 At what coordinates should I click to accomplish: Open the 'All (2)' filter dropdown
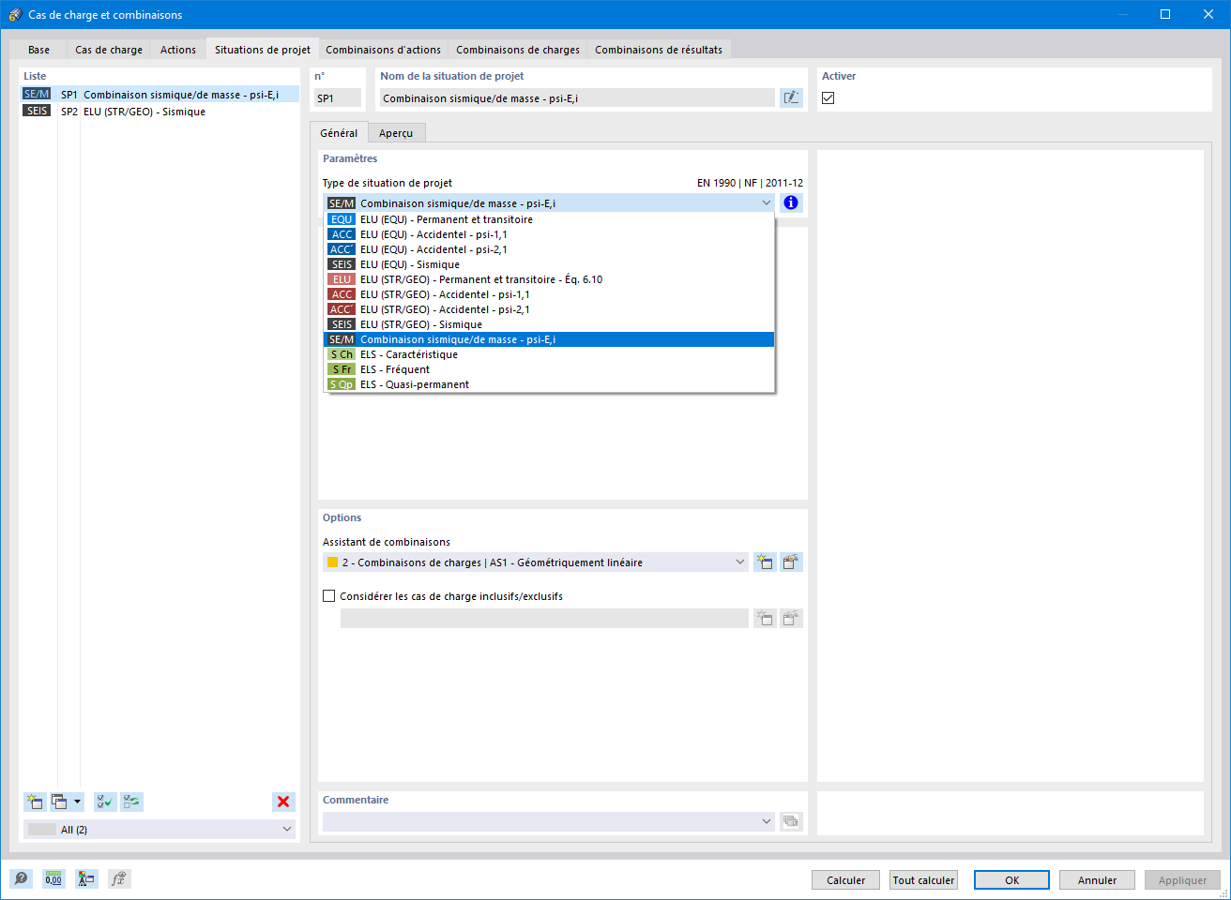[284, 829]
